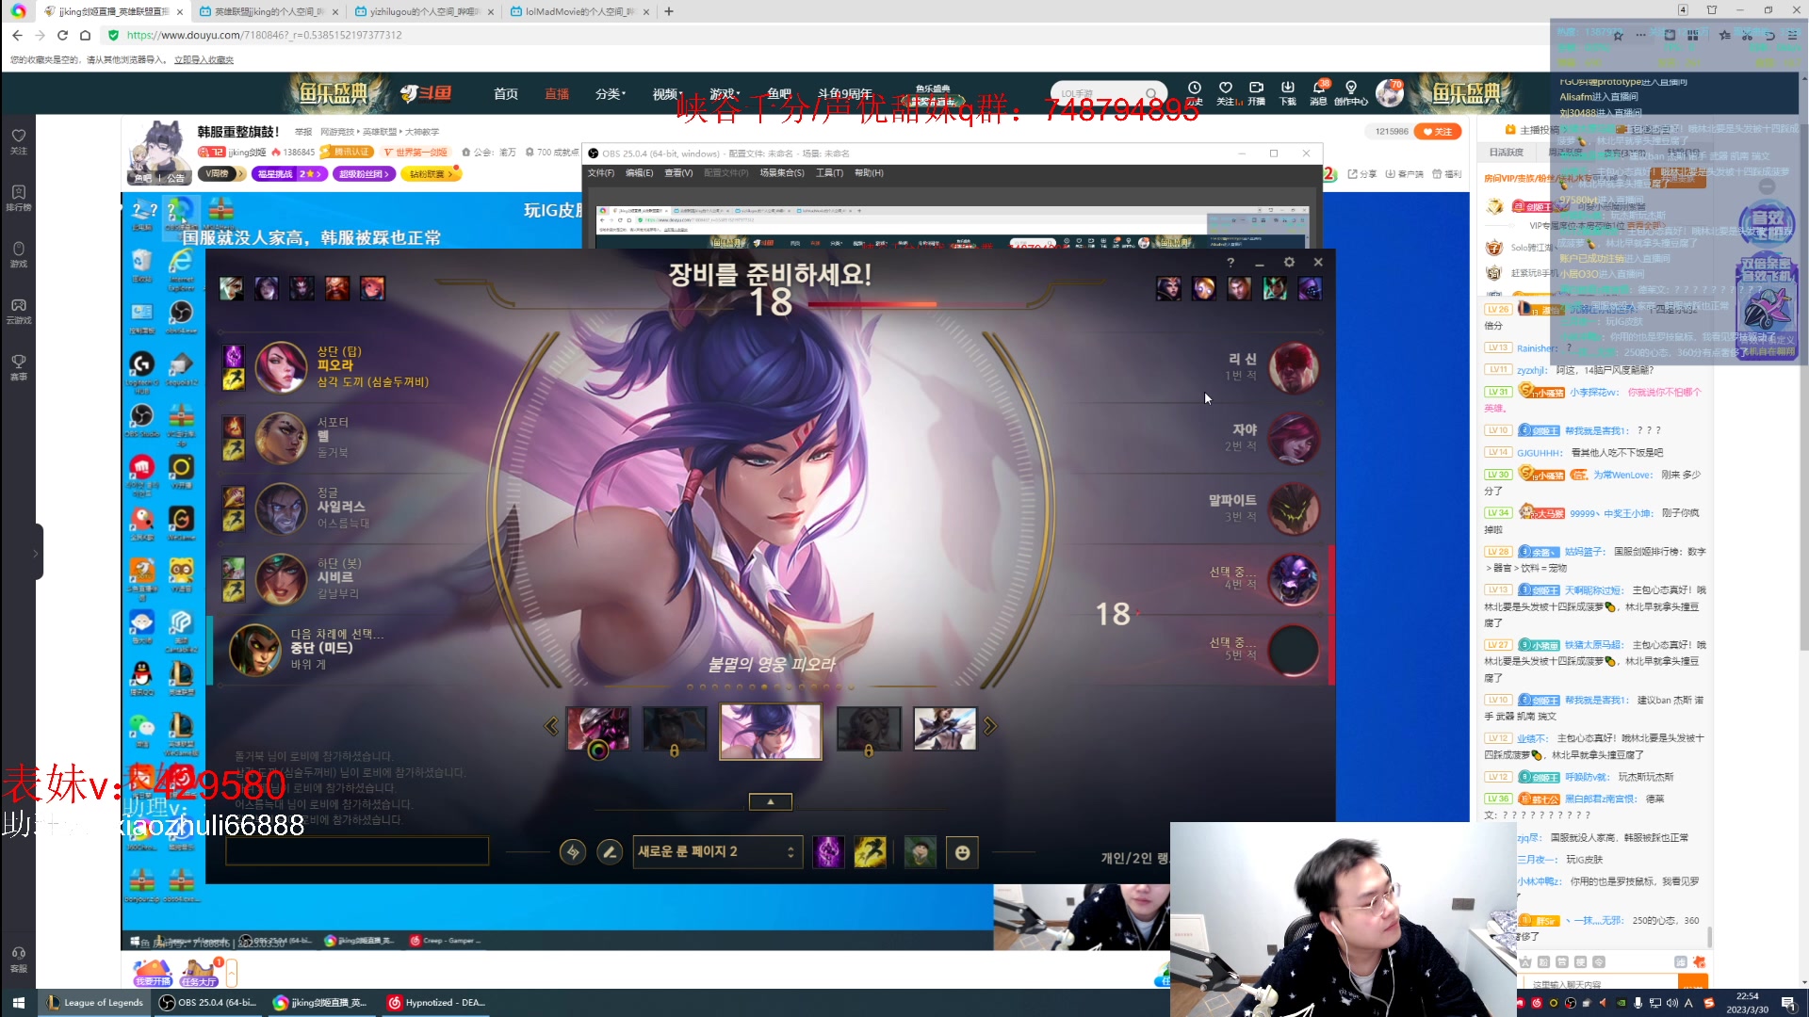Click the recommended runes icon beside pencil
Screen dimensions: 1809x1017
click(x=573, y=852)
